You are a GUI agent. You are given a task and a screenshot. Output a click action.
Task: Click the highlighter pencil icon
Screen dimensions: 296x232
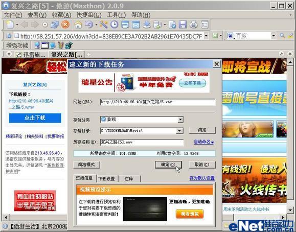(291, 35)
